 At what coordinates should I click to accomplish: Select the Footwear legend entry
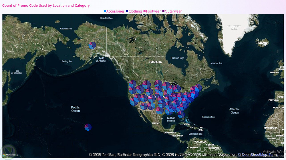pyautogui.click(x=152, y=11)
